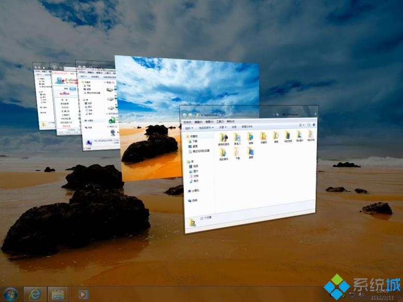The image size is (403, 302).
Task: Select 计算机 in the front window's navigation pane
Action: point(195,190)
